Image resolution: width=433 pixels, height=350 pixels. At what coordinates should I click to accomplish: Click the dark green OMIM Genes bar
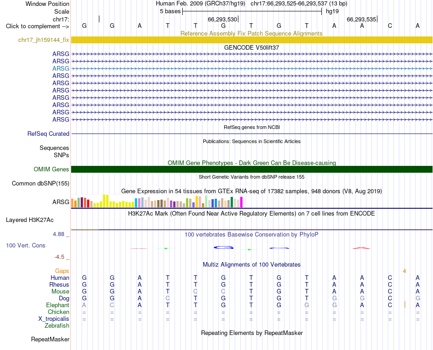[x=252, y=169]
